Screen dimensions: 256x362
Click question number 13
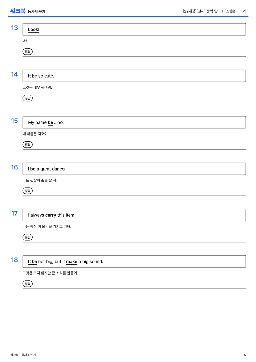tap(14, 28)
